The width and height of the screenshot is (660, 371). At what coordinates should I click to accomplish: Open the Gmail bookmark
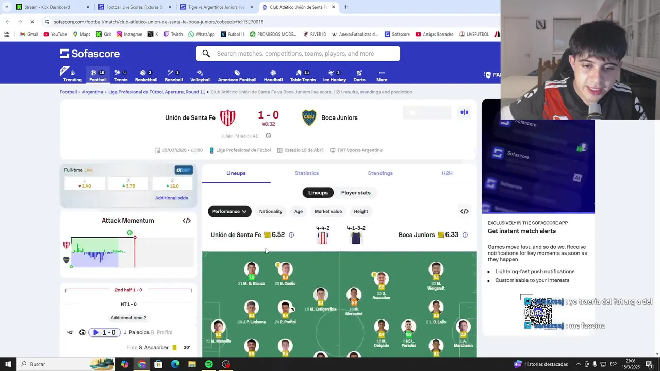(x=29, y=34)
